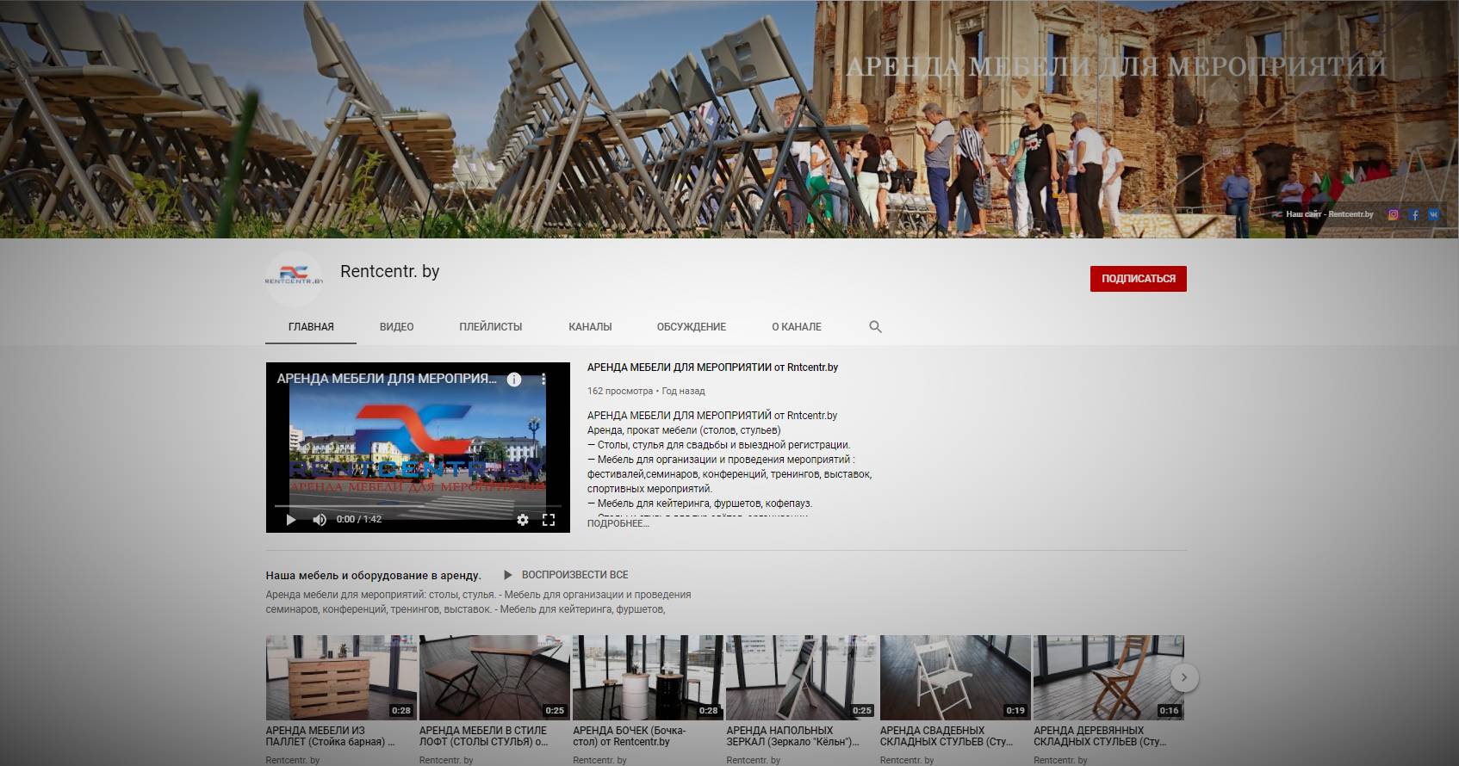Open the ОБСУЖДЕНИЕ tab

(692, 327)
